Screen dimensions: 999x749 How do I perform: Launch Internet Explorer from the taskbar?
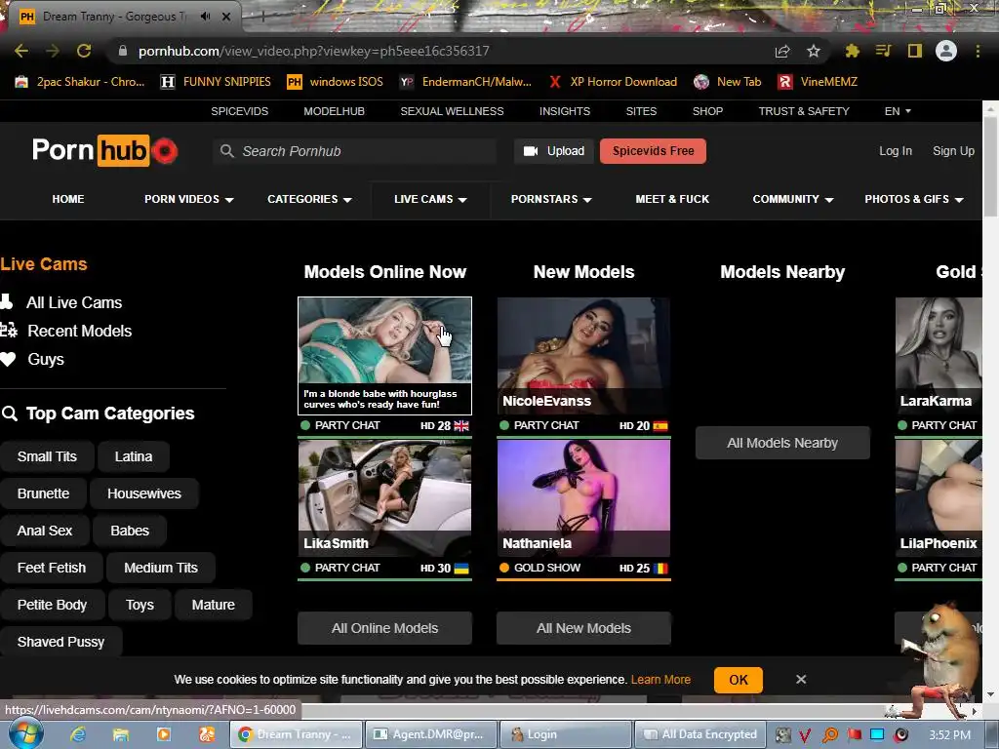(78, 734)
